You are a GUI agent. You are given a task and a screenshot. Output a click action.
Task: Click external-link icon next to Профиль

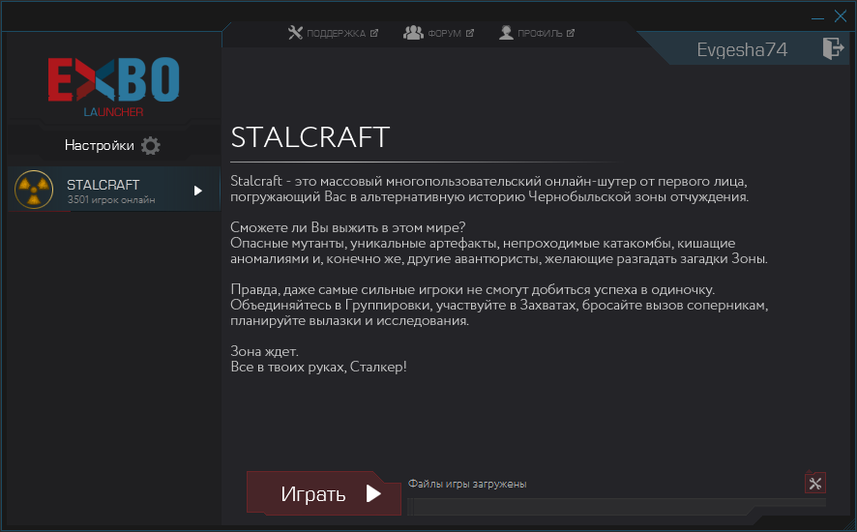click(x=571, y=33)
